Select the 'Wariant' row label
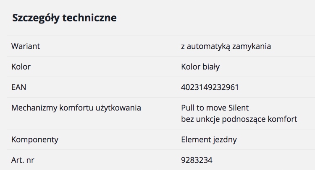The width and height of the screenshot is (315, 170). 26,46
